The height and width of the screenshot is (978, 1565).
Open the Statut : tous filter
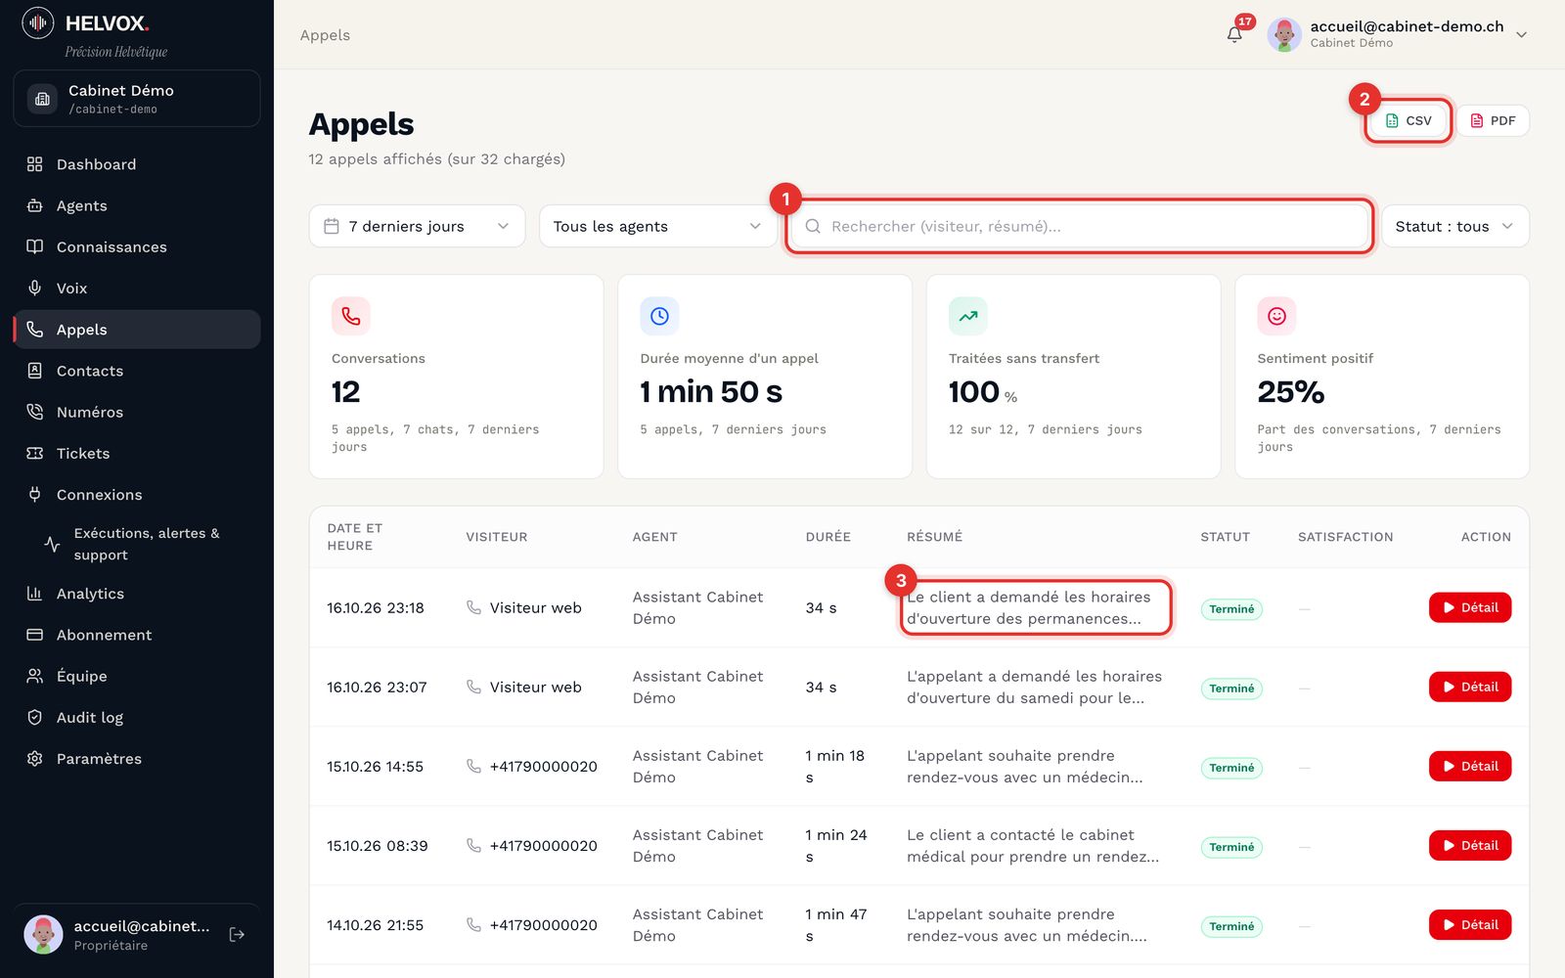[x=1454, y=226]
